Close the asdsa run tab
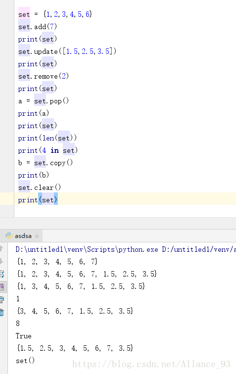This screenshot has width=236, height=374. 37,236
